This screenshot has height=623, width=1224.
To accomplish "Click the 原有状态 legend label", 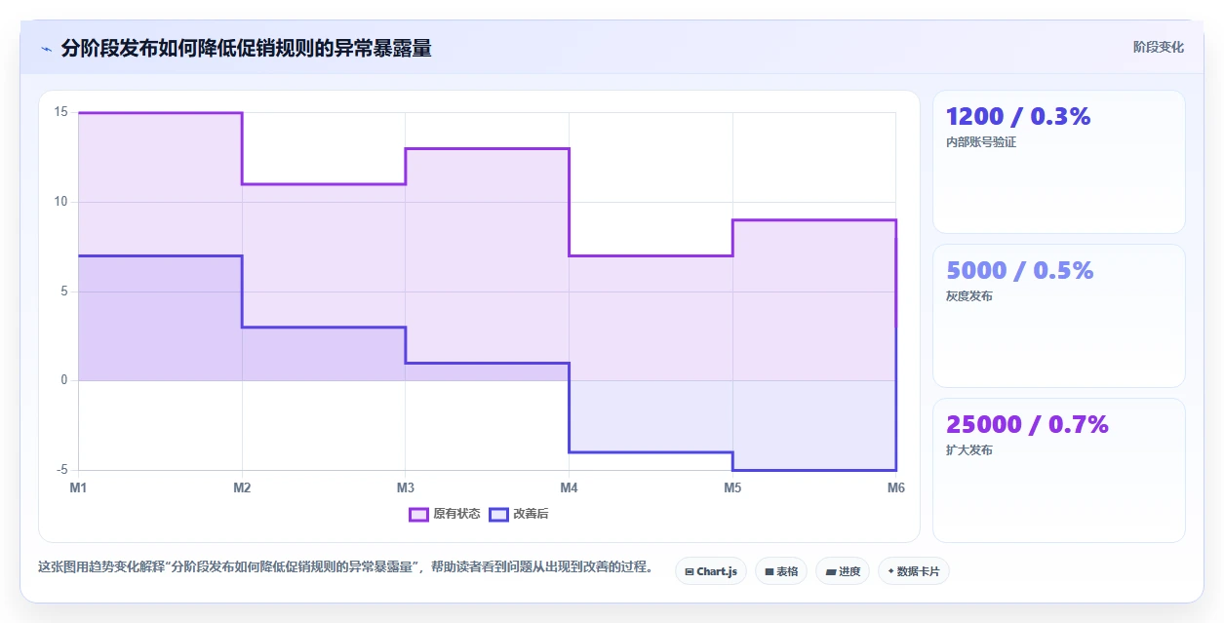I will pyautogui.click(x=456, y=515).
